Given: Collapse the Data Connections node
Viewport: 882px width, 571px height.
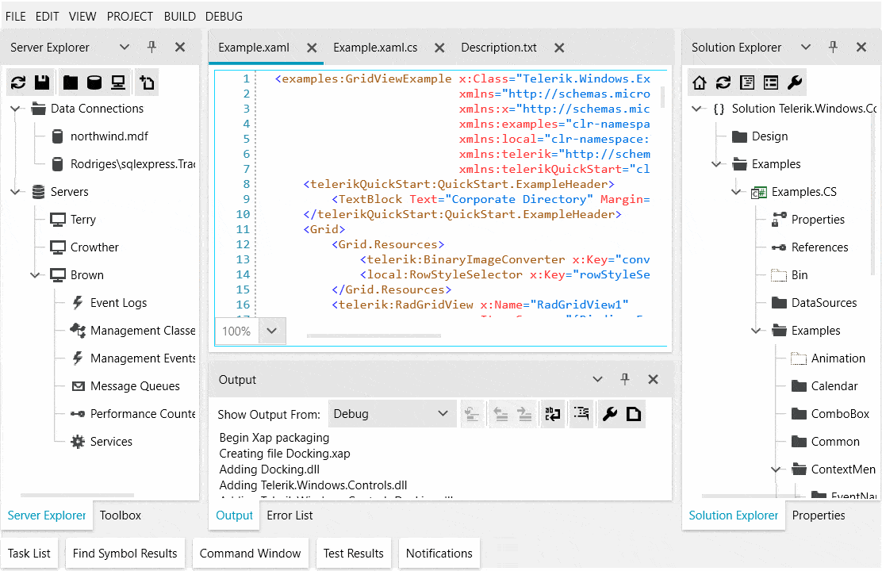Looking at the screenshot, I should 16,109.
